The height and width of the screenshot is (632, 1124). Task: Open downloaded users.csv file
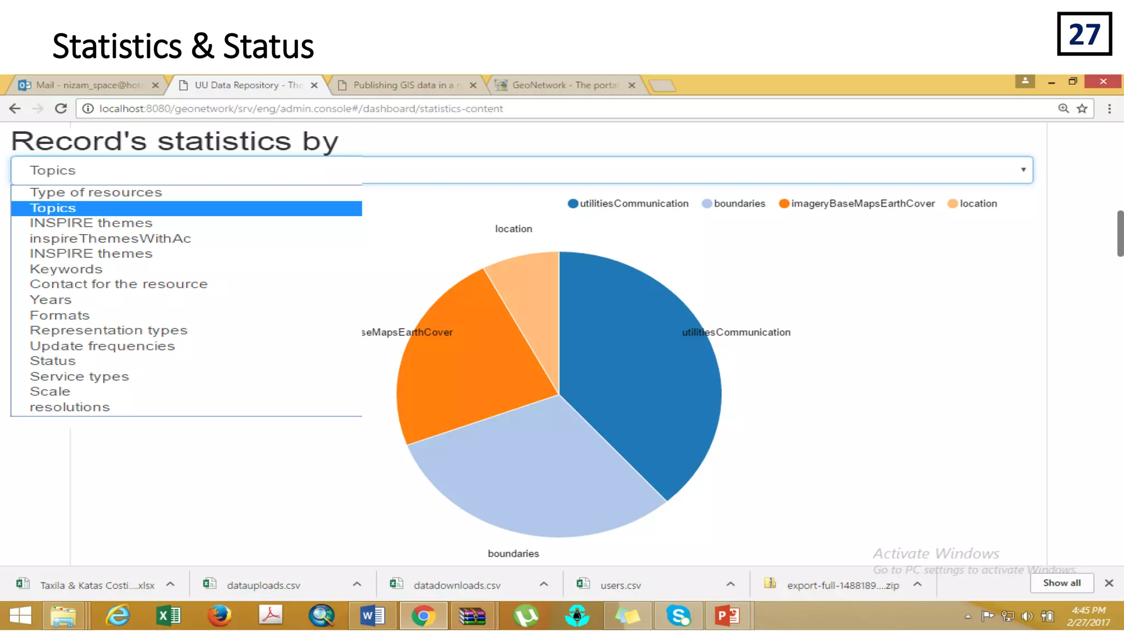[609, 585]
